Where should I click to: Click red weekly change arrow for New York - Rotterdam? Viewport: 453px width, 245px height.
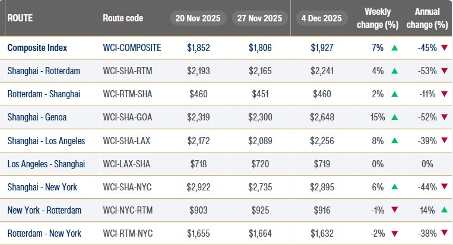[394, 210]
